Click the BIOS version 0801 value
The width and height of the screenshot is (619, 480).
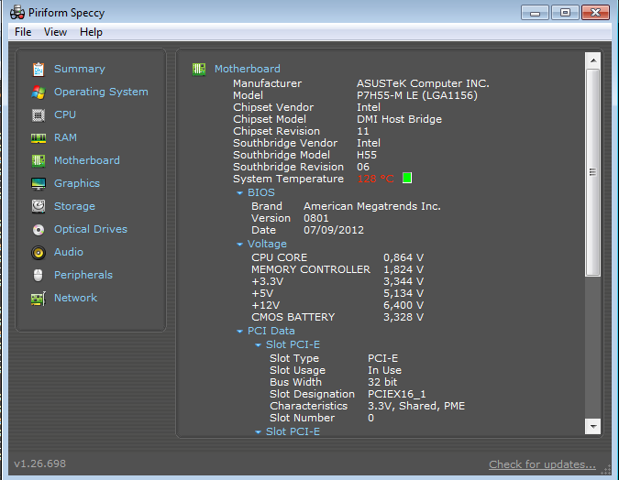[315, 218]
